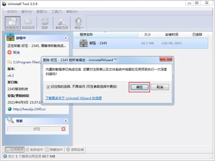215x161 pixels.
Task: Click the magnifier icon in 搜索 panel
Action: pyautogui.click(x=10, y=120)
